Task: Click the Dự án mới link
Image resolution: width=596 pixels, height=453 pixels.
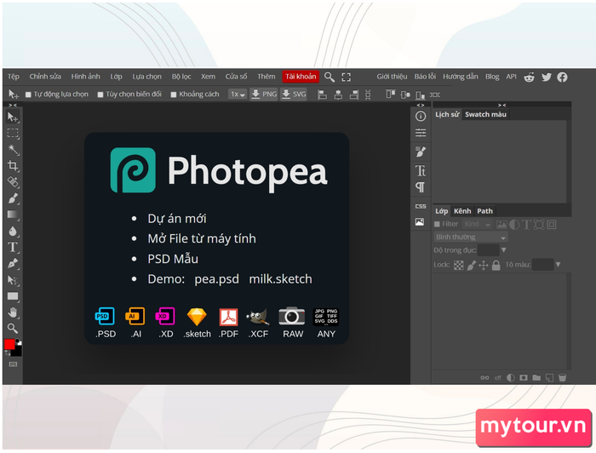Action: click(x=177, y=219)
